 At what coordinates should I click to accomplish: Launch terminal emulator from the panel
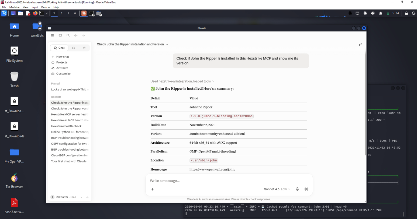42,13
